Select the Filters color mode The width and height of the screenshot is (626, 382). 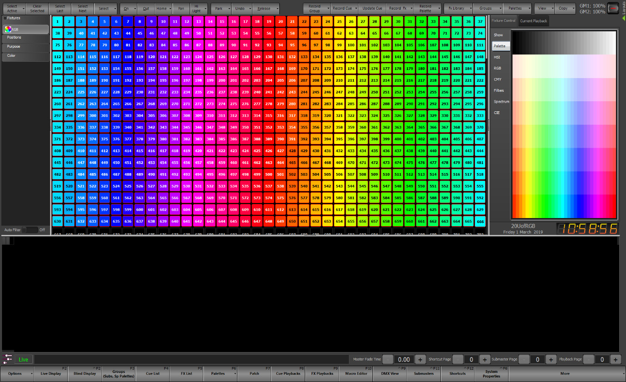click(x=499, y=90)
